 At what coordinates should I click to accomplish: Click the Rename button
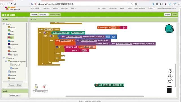pyautogui.click(x=12, y=85)
